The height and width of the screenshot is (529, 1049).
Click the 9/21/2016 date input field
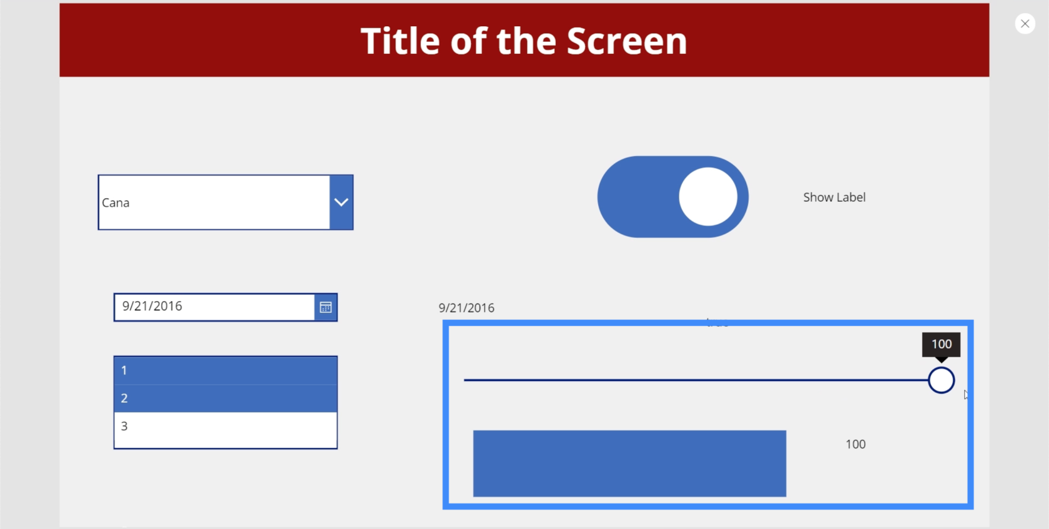(214, 307)
